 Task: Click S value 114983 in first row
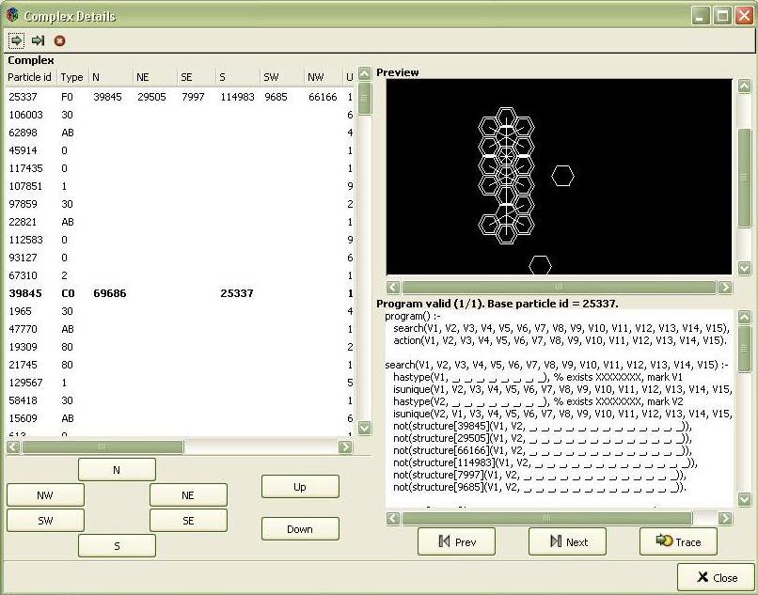tap(237, 97)
